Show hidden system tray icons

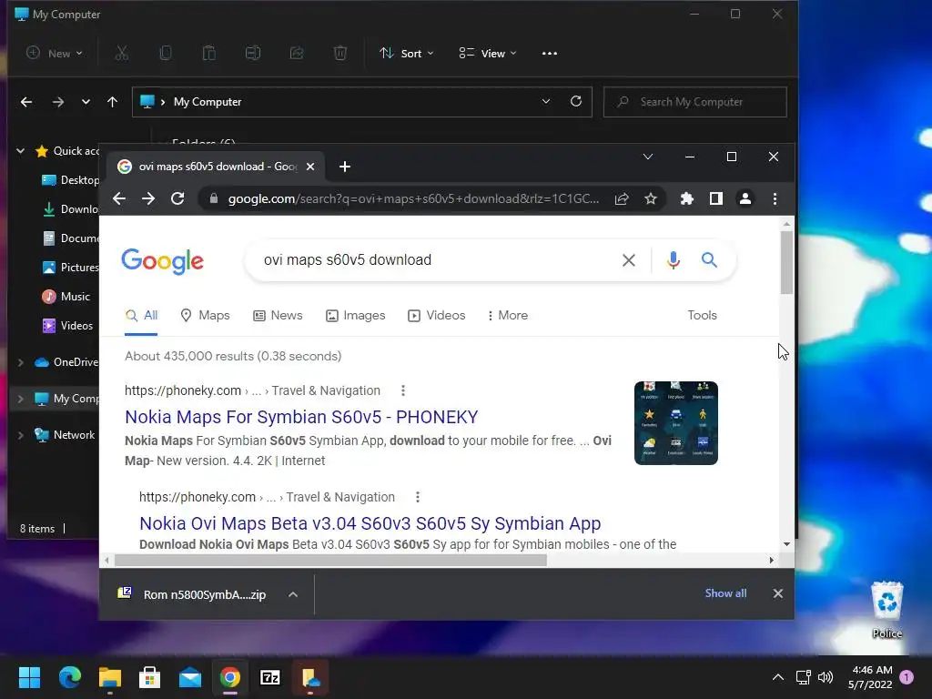[x=777, y=677]
